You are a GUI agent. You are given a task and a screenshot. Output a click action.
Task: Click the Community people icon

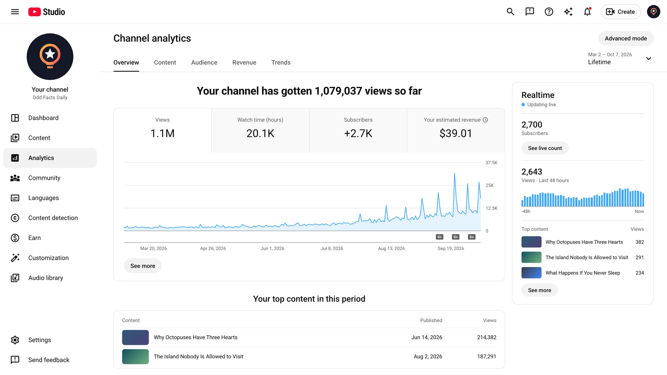point(15,178)
